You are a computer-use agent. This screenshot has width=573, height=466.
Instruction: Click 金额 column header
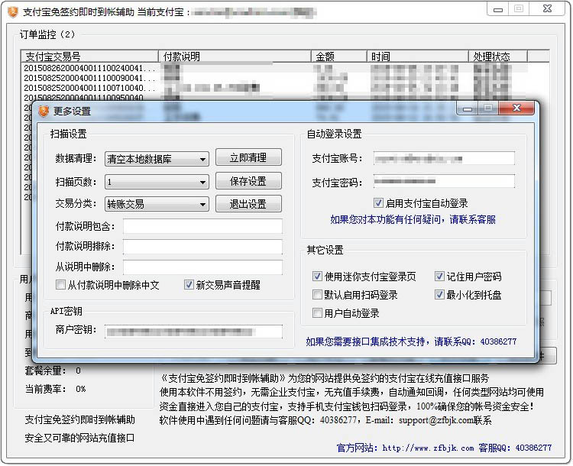click(x=338, y=57)
